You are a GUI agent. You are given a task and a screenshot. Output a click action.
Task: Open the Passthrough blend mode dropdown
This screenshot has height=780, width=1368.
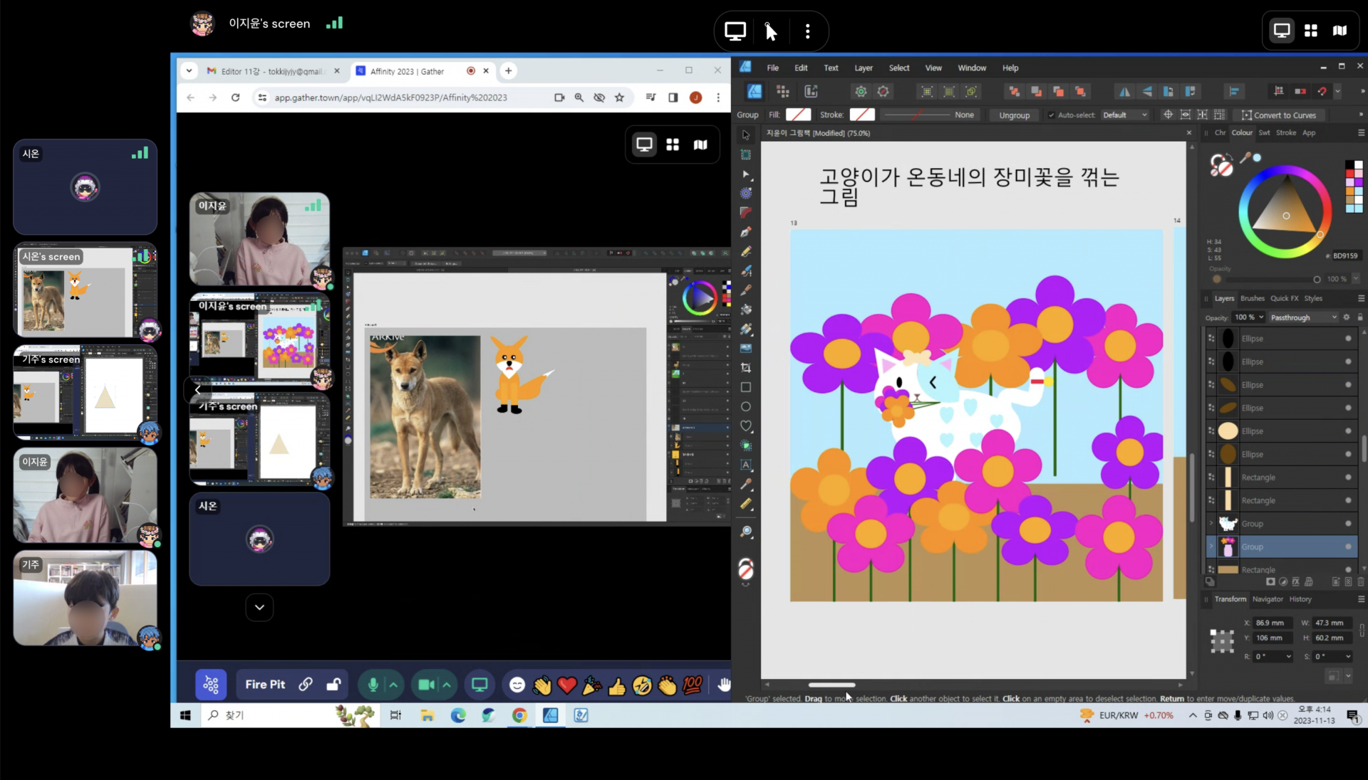pos(1303,317)
